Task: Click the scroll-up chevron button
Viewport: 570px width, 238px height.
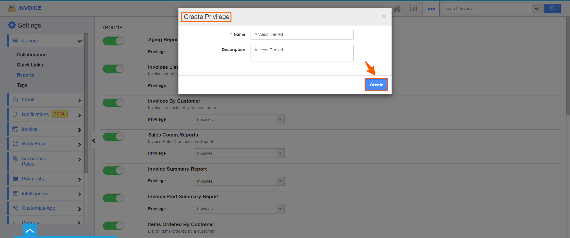Action: 30,231
